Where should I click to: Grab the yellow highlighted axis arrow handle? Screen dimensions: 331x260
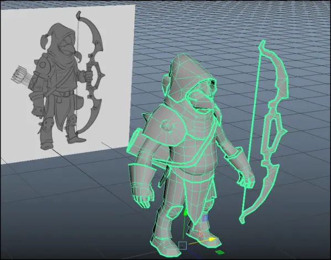212,240
